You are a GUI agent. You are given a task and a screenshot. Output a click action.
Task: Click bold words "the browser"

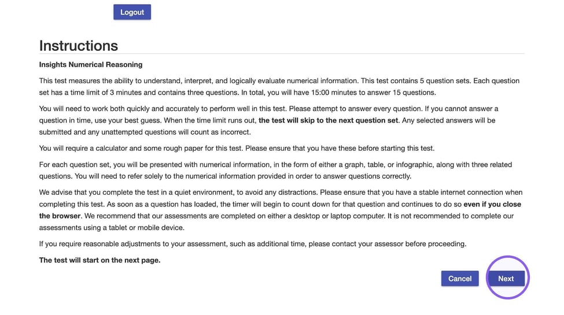(x=60, y=216)
